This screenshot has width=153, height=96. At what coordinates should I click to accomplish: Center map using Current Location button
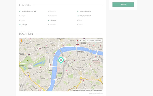pyautogui.click(x=94, y=41)
